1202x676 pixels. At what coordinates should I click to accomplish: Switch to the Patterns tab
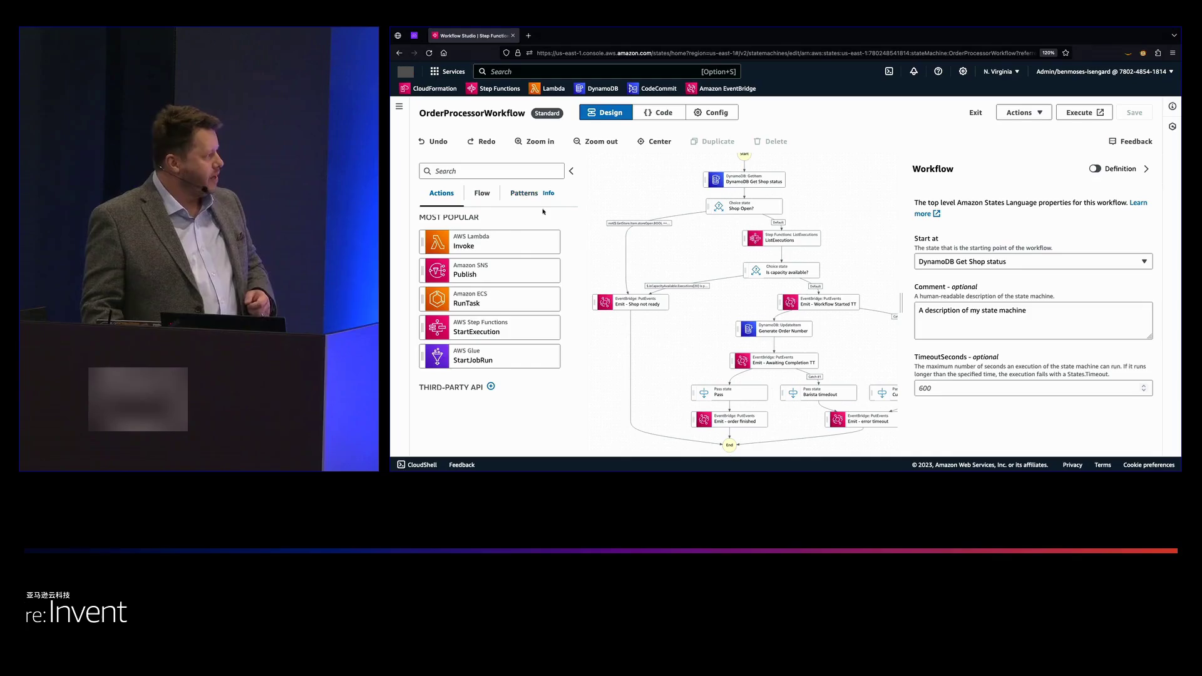click(523, 193)
